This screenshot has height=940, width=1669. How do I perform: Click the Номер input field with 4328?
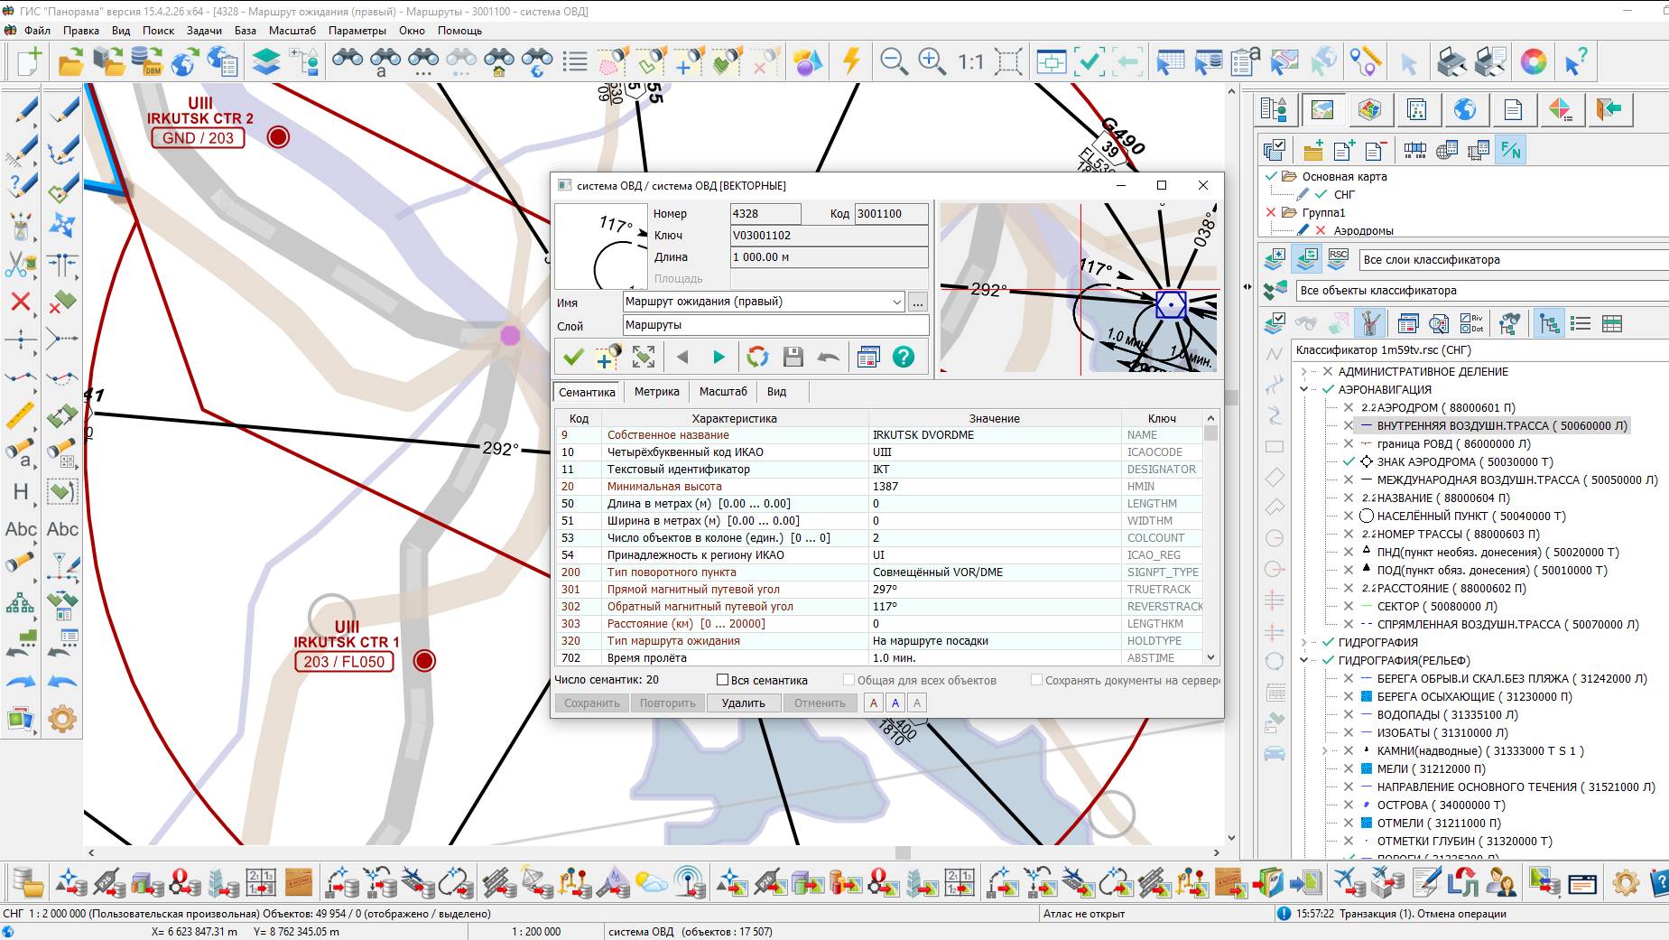click(765, 214)
